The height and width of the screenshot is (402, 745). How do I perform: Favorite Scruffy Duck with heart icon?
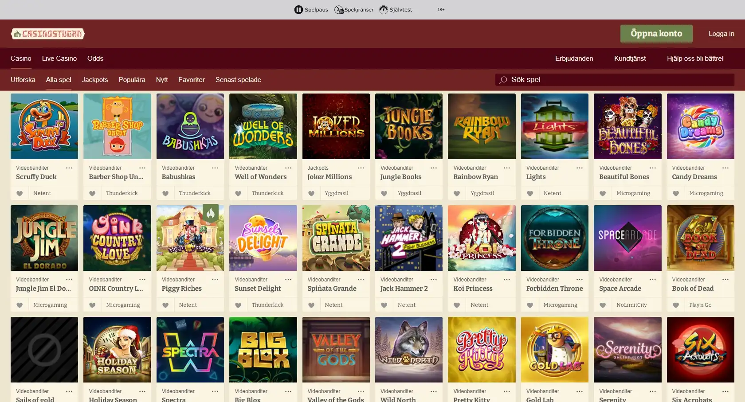point(20,193)
